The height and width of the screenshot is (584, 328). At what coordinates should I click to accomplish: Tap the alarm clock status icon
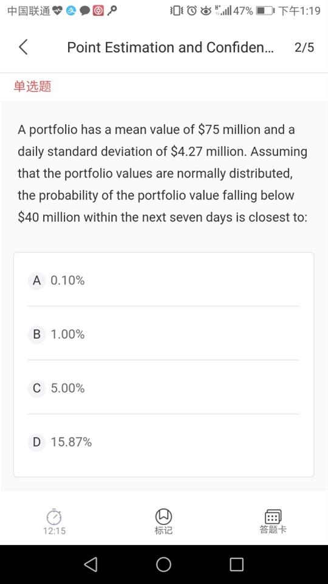point(191,11)
